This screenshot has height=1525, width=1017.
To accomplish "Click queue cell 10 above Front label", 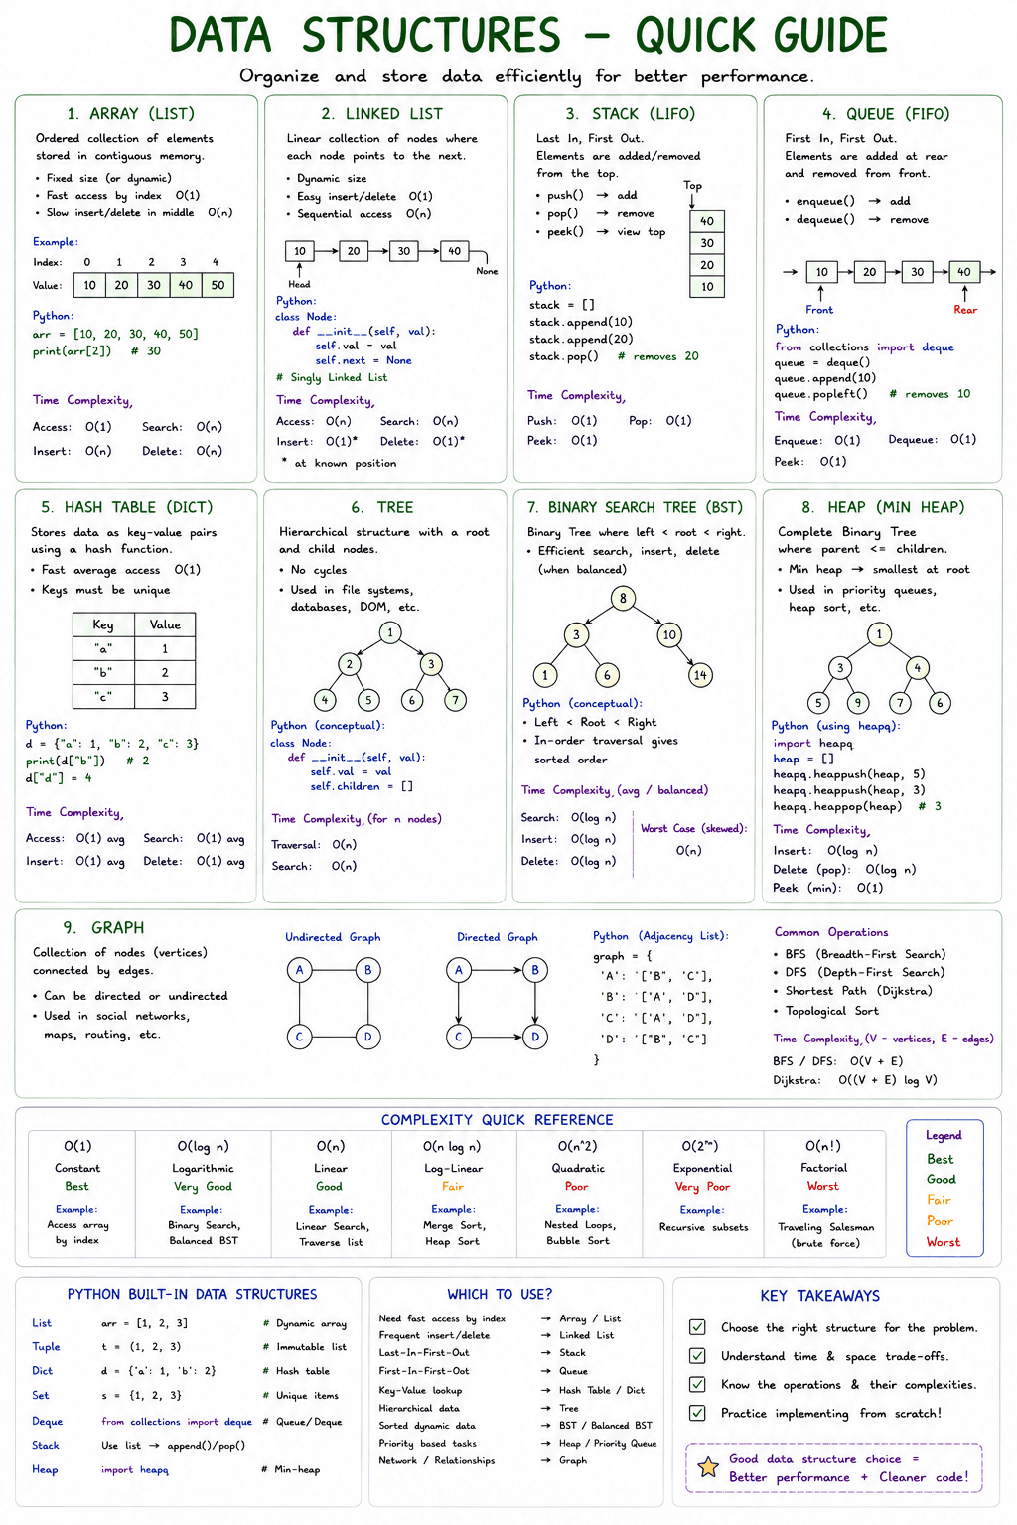I will point(821,272).
